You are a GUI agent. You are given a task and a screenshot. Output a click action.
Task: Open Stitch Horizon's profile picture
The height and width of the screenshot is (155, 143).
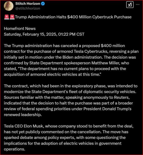[9, 6]
